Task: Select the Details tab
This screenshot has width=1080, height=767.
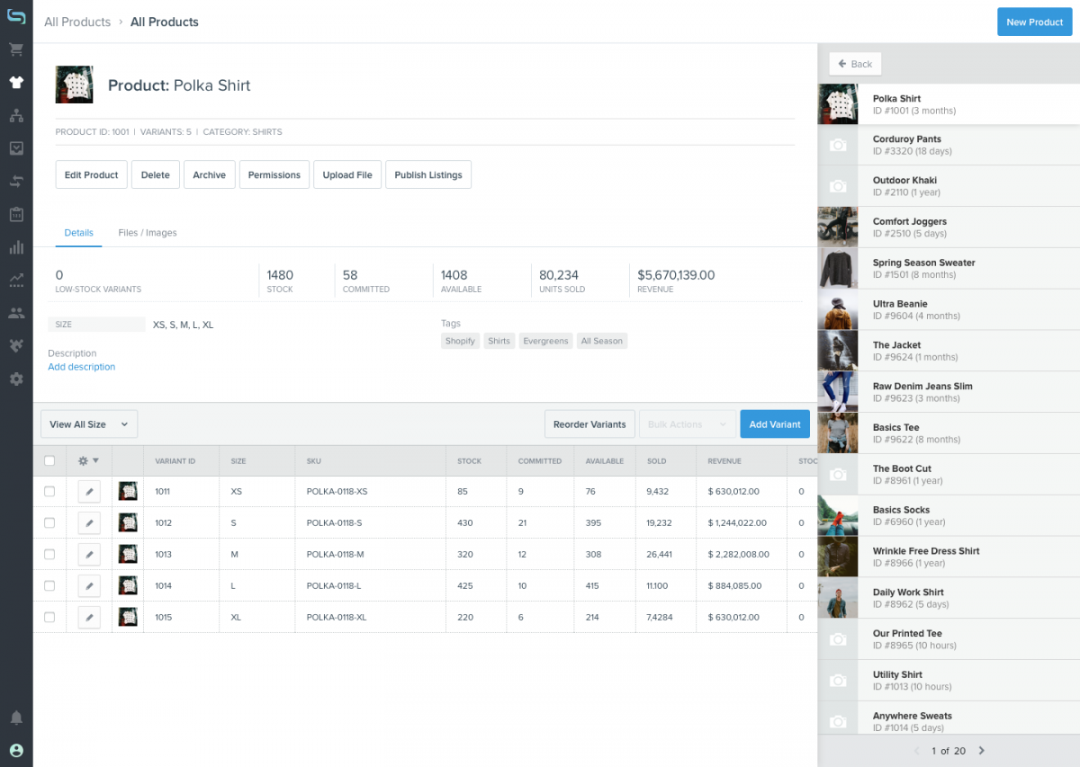Action: 78,232
